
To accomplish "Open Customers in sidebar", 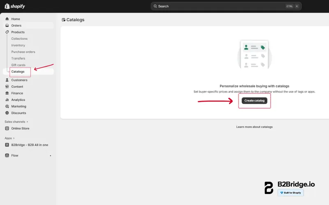I will click(19, 80).
